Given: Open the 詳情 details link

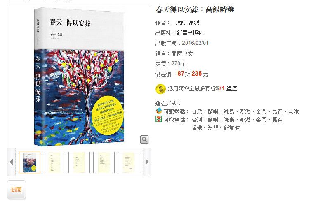Looking at the screenshot, I should (232, 88).
